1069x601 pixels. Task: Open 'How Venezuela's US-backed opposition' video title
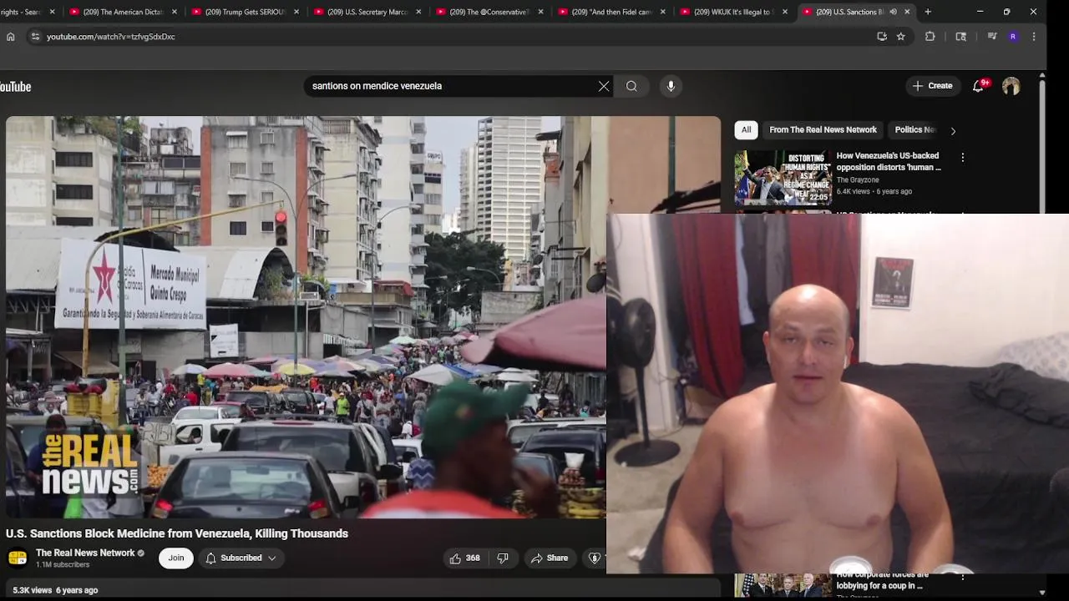point(889,161)
